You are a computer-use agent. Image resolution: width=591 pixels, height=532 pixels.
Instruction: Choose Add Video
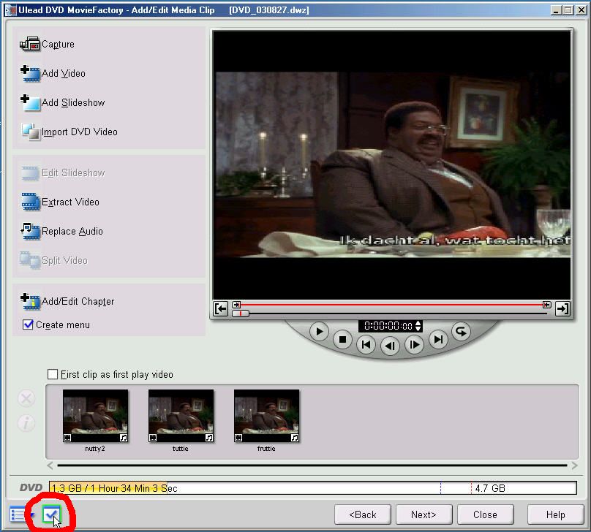coord(53,73)
